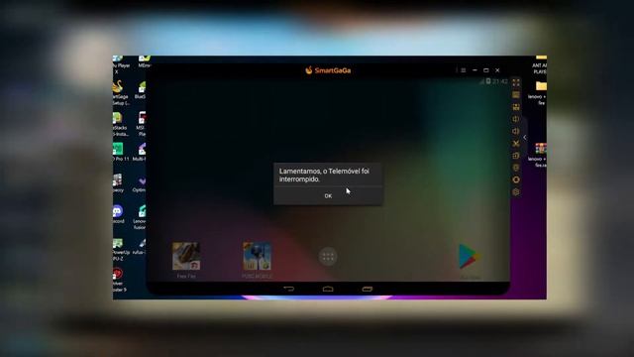
Task: Click the shield-shaped sidebar icon
Action: pyautogui.click(x=516, y=168)
